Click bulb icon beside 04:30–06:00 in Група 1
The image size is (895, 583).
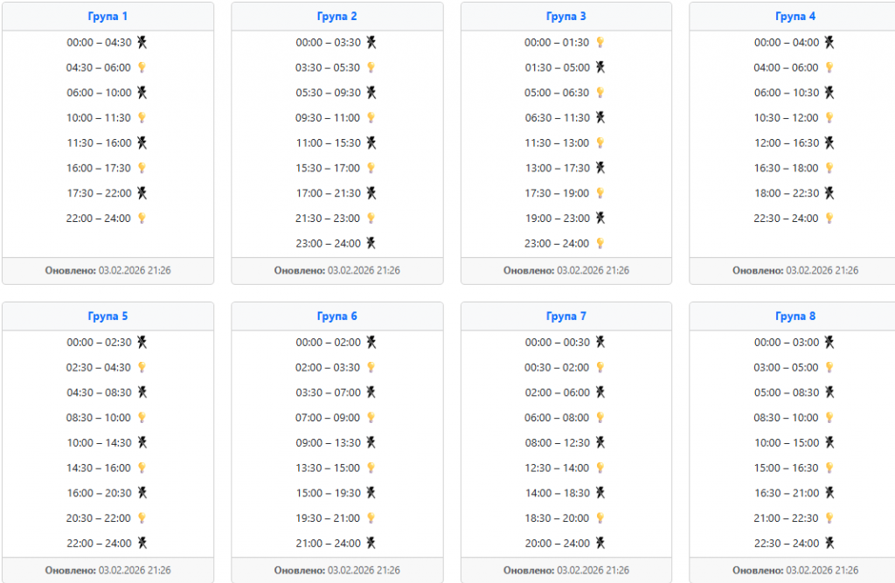142,67
